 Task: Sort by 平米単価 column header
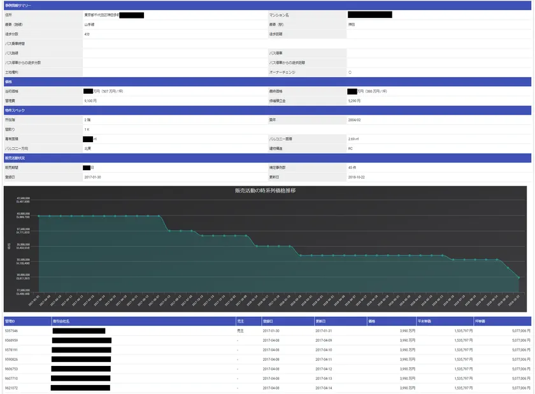[427, 321]
